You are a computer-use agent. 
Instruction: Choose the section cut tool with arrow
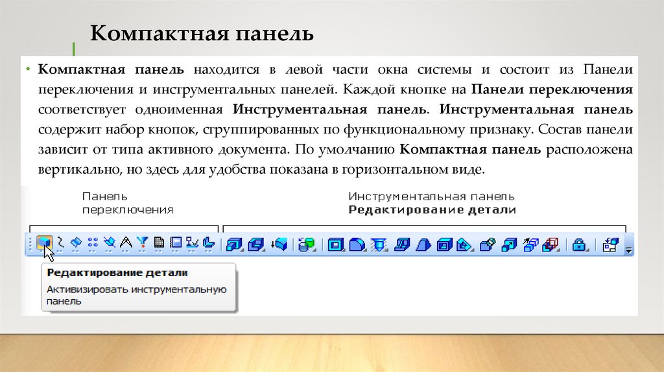[464, 244]
